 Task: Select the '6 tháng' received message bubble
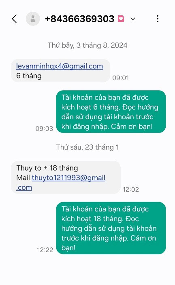click(x=60, y=71)
